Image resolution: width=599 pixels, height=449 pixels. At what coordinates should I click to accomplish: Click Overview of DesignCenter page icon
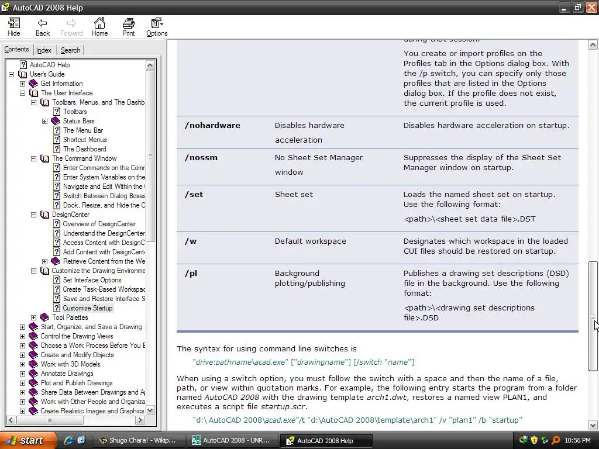(x=57, y=224)
